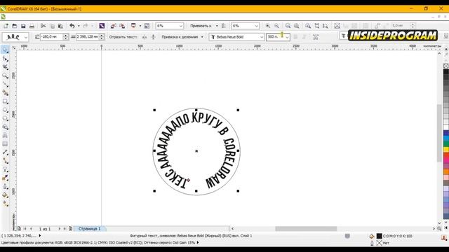Select the Rectangle tool
Image resolution: width=449 pixels, height=252 pixels.
click(5, 101)
